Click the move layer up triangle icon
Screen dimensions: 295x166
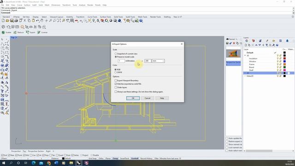coord(256,45)
